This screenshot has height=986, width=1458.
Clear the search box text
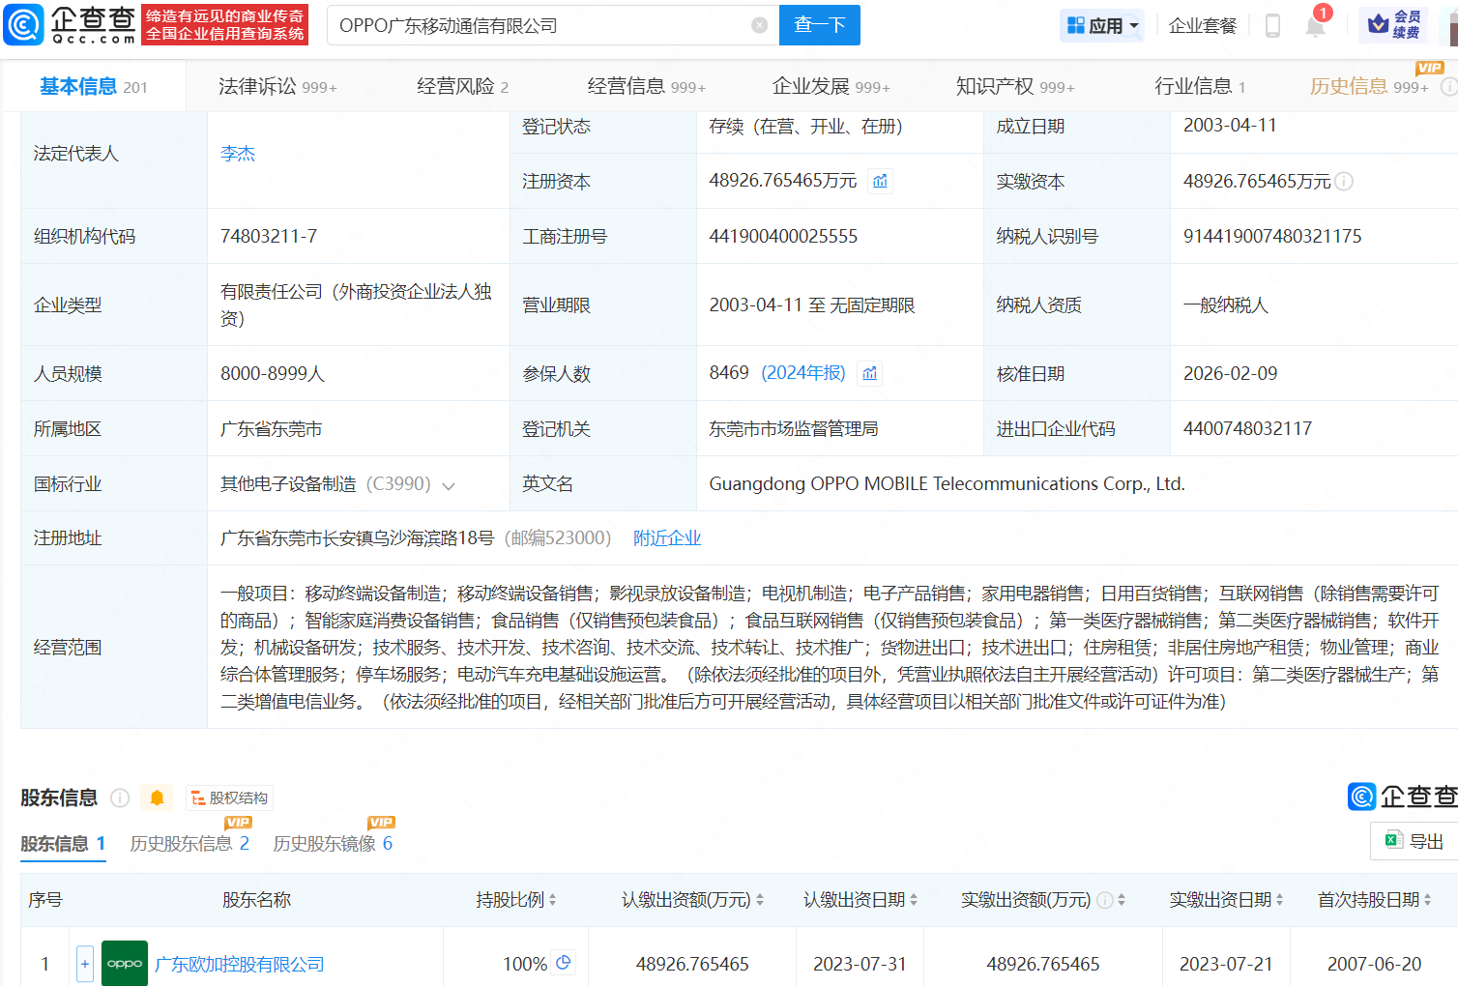[760, 25]
